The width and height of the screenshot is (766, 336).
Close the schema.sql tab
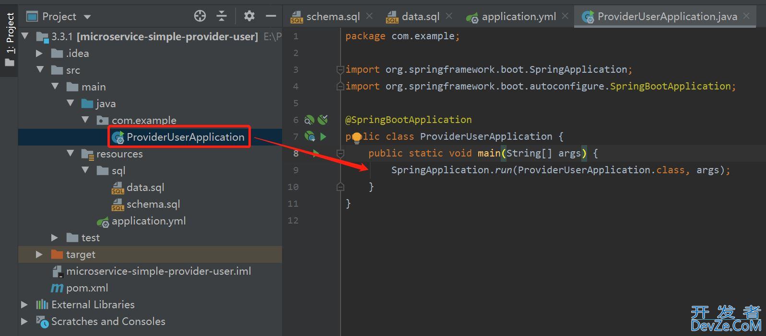(x=369, y=16)
